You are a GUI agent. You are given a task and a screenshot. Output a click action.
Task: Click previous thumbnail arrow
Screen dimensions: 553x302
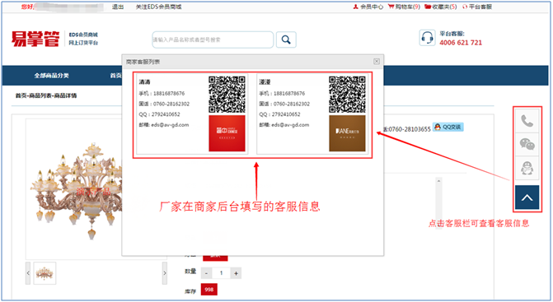coord(28,273)
